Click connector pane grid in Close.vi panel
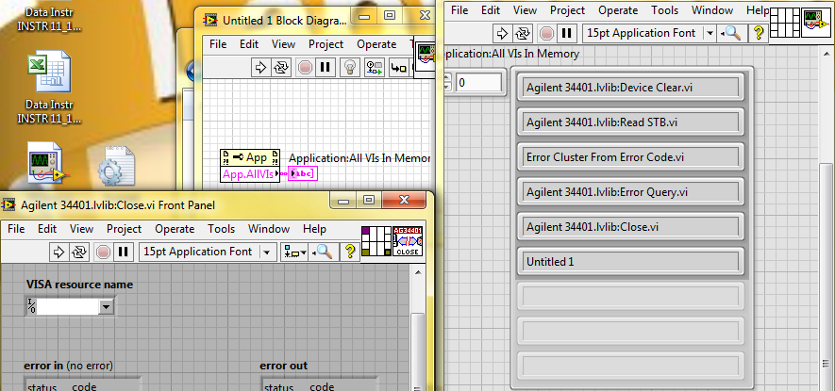Viewport: 835px width, 391px height. 376,241
